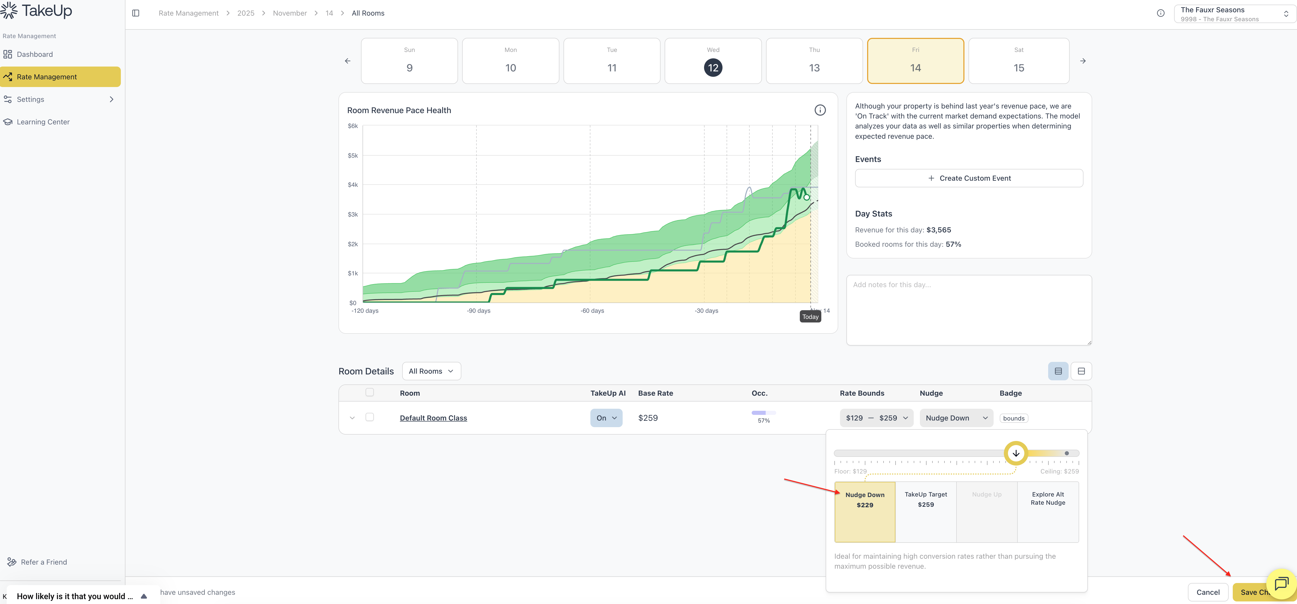Go to previous week arrow
Image resolution: width=1297 pixels, height=604 pixels.
click(x=347, y=61)
